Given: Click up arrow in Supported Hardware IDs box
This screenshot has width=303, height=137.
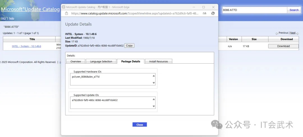Looking at the screenshot, I should tap(154, 76).
